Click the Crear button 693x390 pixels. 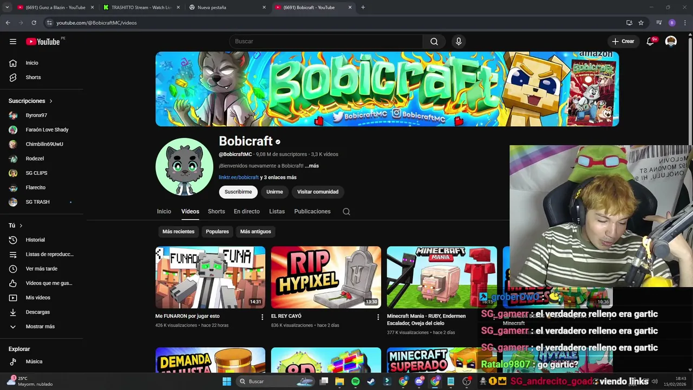tap(623, 42)
